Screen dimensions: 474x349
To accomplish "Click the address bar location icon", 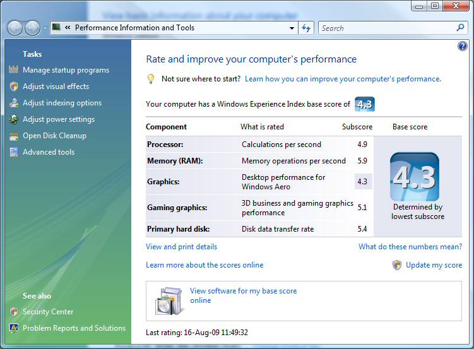I will 56,27.
